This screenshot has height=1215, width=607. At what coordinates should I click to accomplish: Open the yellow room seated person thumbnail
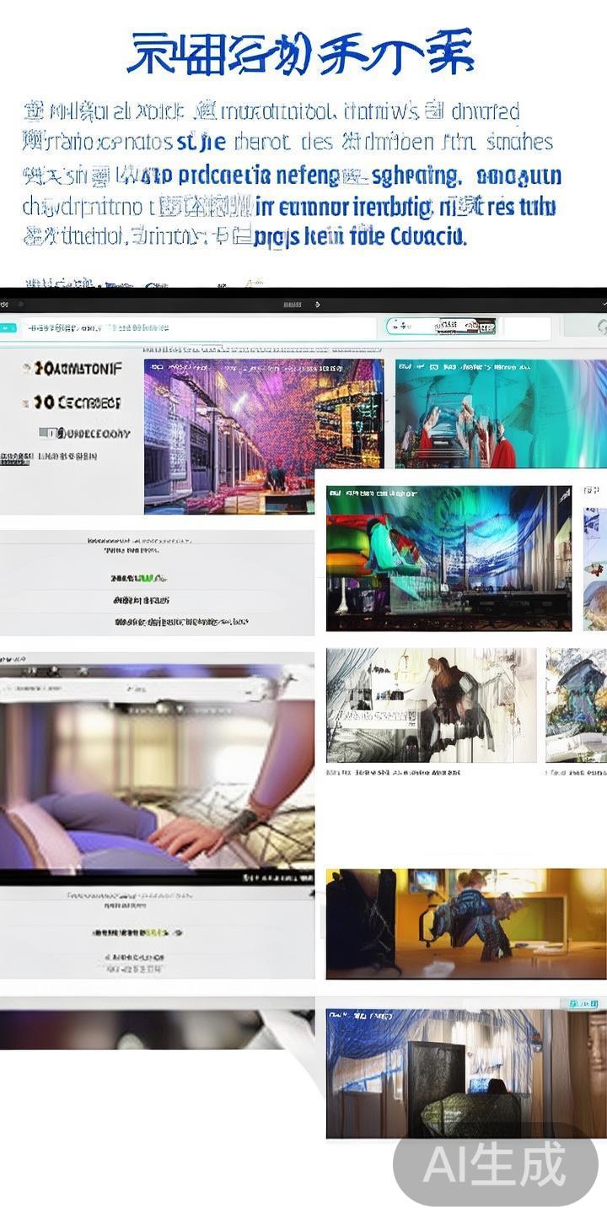click(x=465, y=924)
